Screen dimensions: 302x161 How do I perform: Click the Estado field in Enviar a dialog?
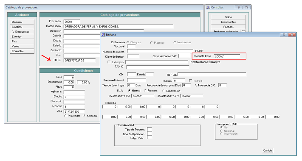[x=150, y=74]
